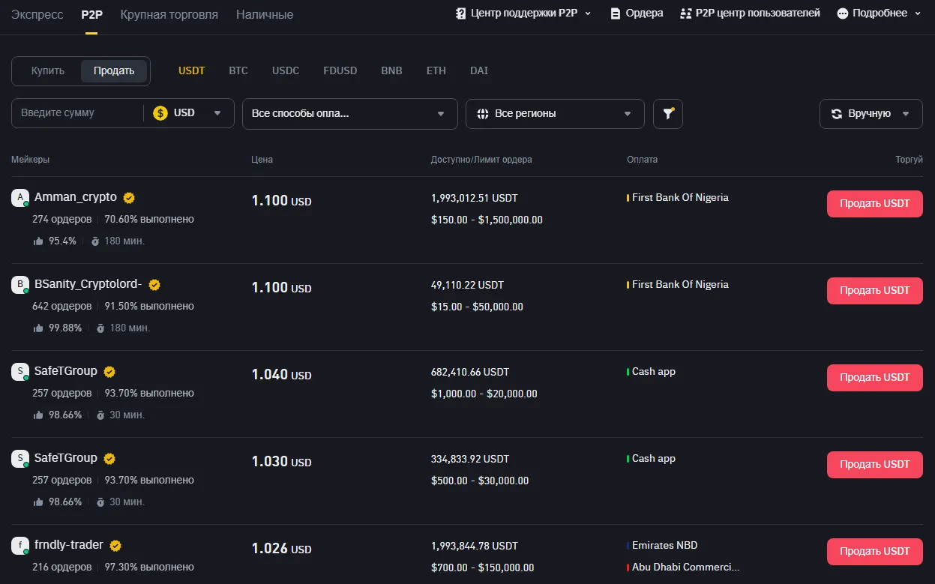Click the verified badge next to Amman_crypto

tap(128, 197)
